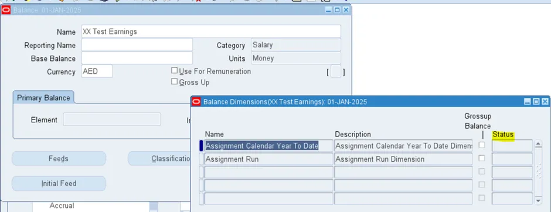
Task: Open the Feeds button
Action: pyautogui.click(x=59, y=159)
